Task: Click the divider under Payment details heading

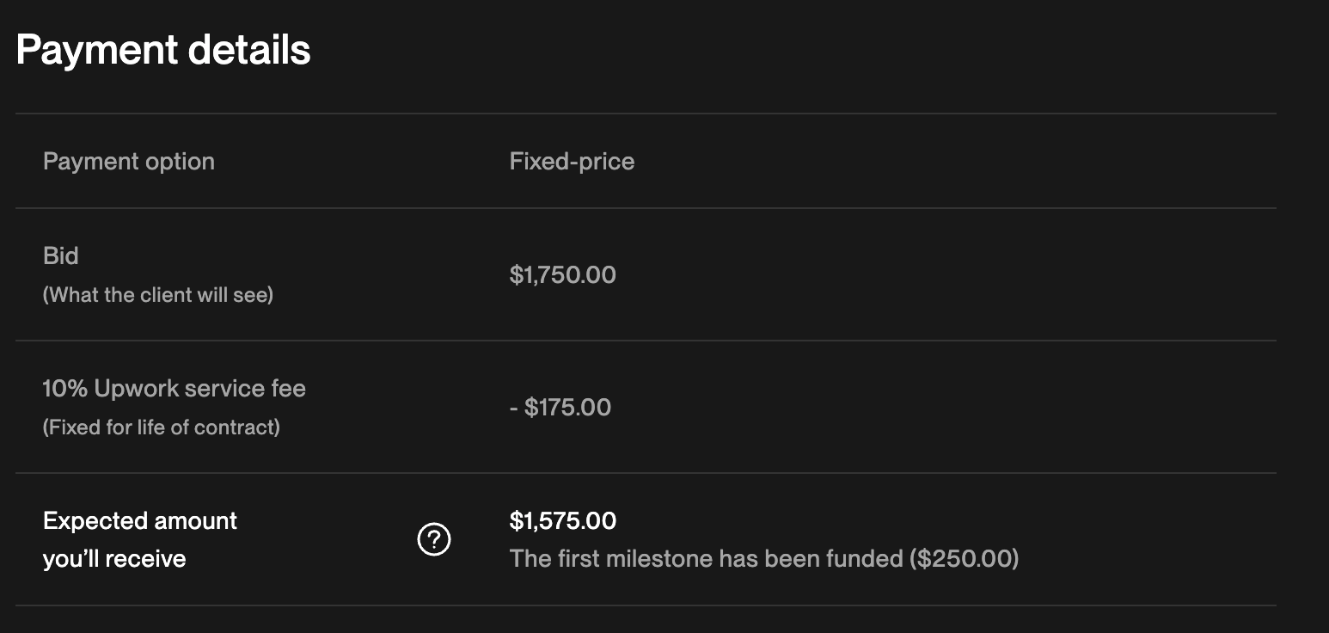Action: [x=645, y=114]
